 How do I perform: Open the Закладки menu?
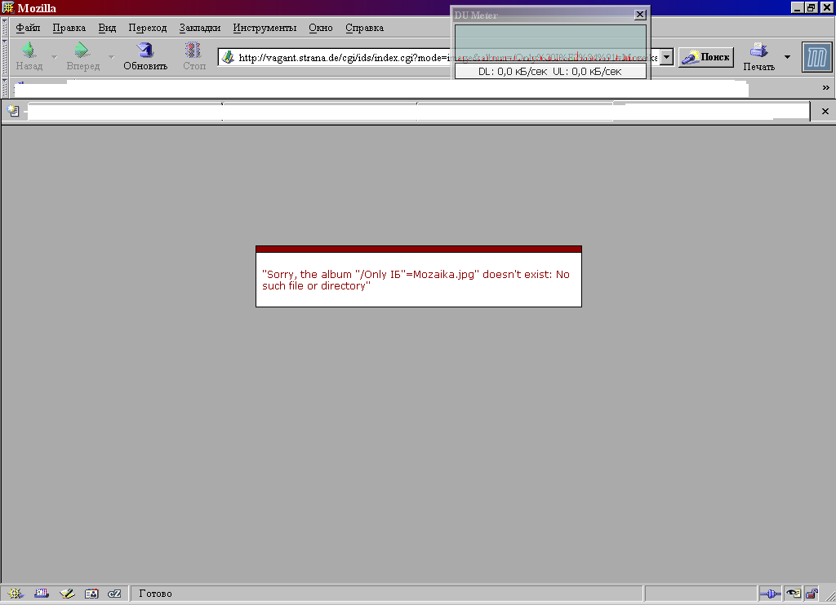199,28
